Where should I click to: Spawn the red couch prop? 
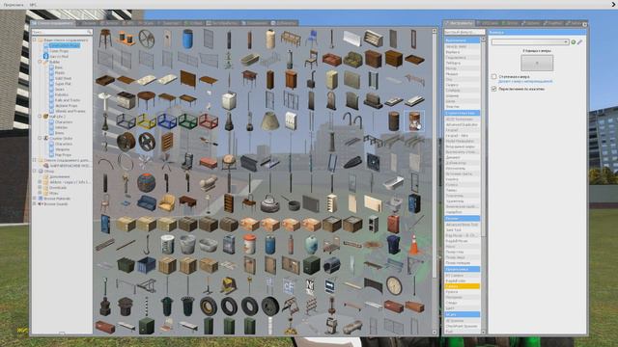coord(332,60)
